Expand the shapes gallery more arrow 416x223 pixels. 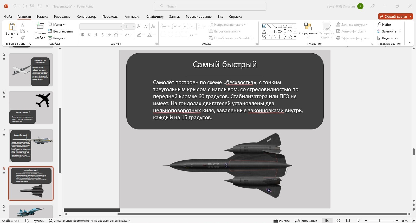pos(295,36)
